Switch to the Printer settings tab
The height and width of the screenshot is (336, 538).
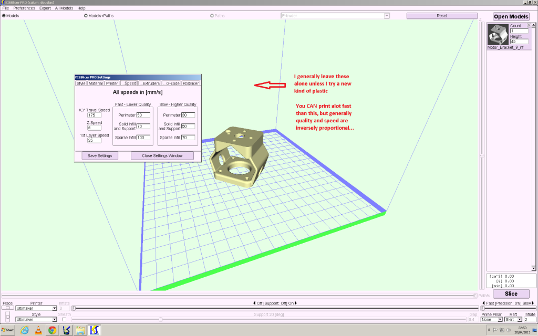[x=112, y=83]
